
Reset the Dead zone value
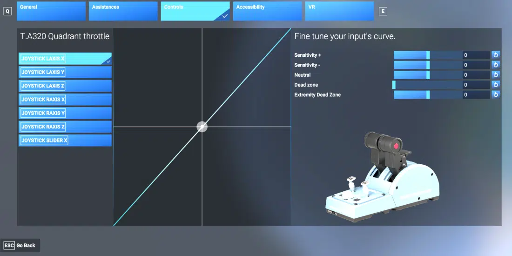coord(496,85)
